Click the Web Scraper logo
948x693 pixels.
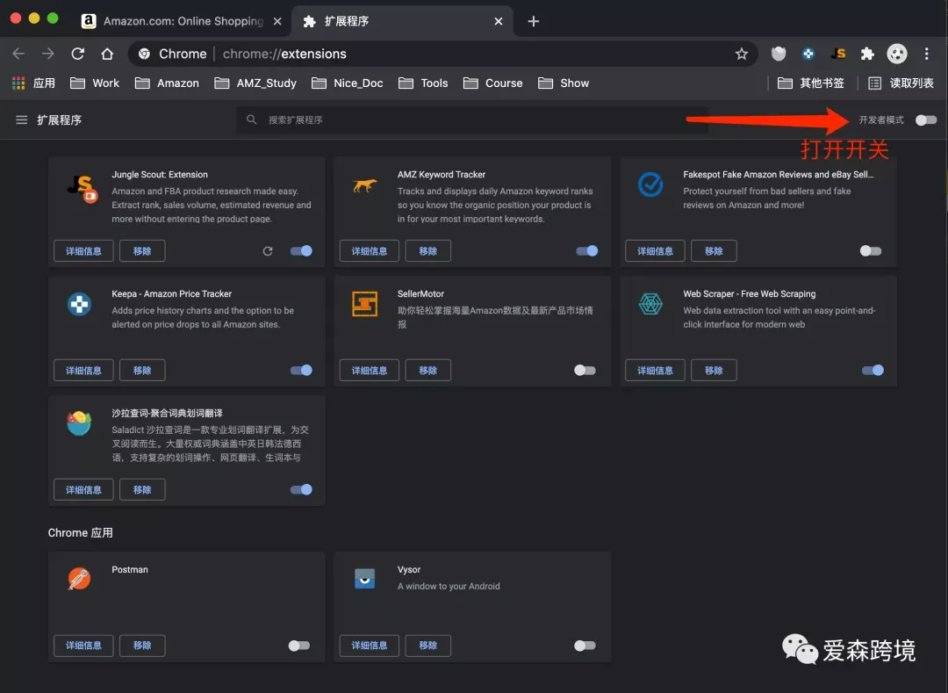(650, 304)
